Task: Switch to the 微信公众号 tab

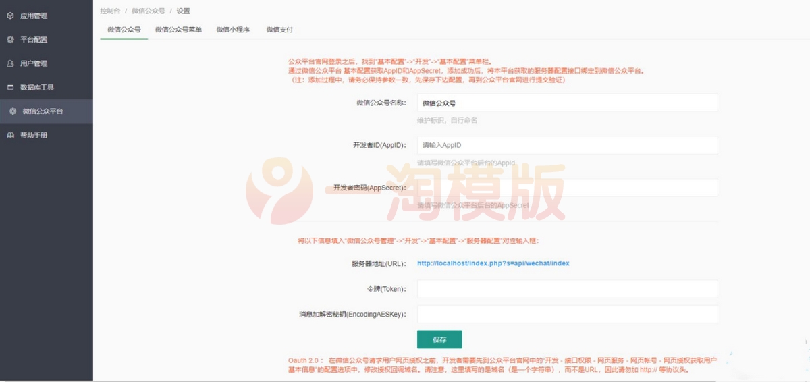Action: (124, 30)
